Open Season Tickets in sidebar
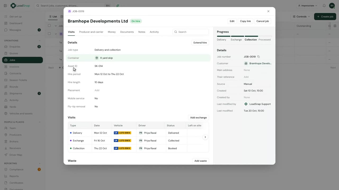Image resolution: width=339 pixels, height=190 pixels. pyautogui.click(x=23, y=80)
